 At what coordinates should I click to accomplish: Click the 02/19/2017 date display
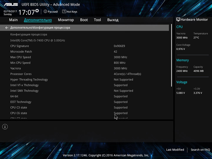pyautogui.click(x=10, y=11)
